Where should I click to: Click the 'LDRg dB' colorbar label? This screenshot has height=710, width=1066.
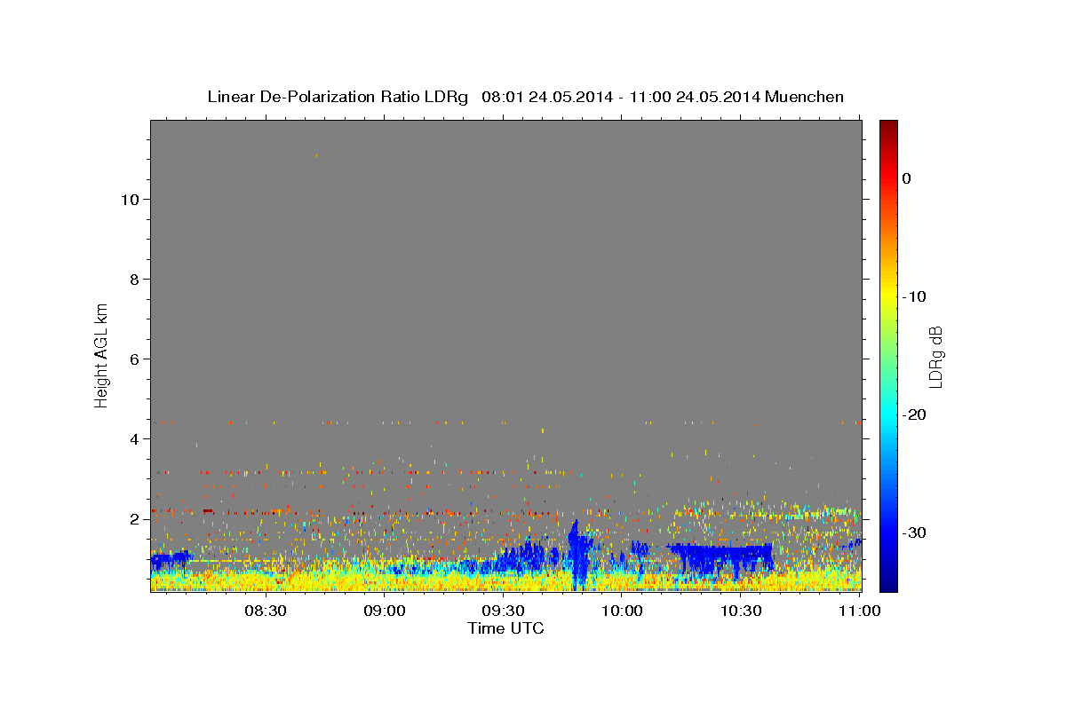click(x=935, y=357)
